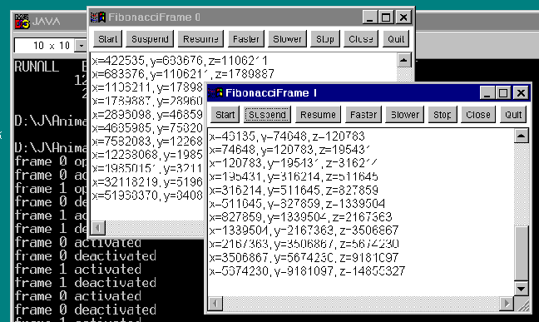Click Quit in FibonacciFrame 1
539x322 pixels.
[513, 115]
